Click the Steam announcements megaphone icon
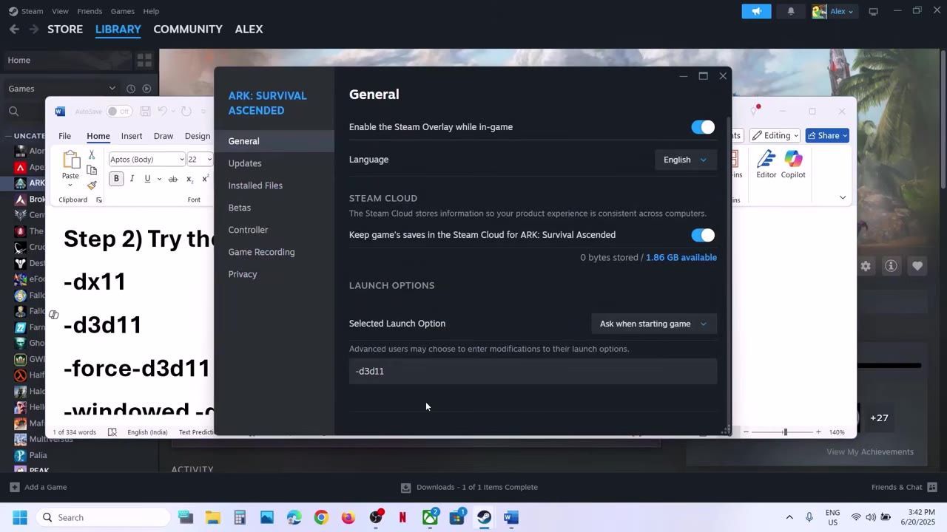 click(756, 11)
